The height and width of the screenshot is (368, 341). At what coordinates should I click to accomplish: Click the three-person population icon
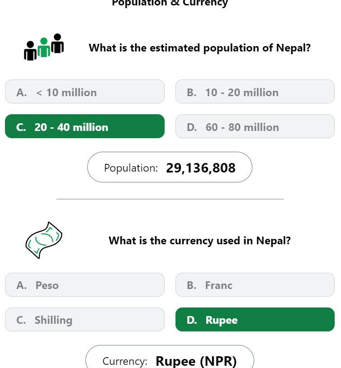tap(44, 47)
